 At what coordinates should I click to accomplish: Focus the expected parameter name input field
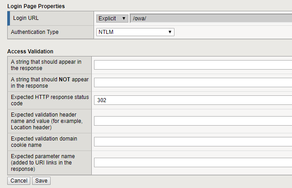click(x=193, y=162)
